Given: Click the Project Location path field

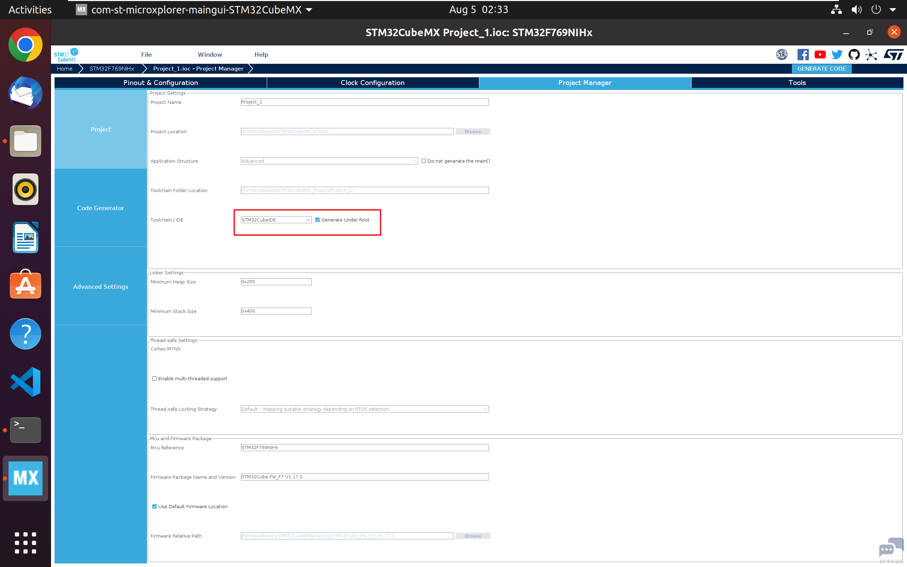Looking at the screenshot, I should point(347,131).
